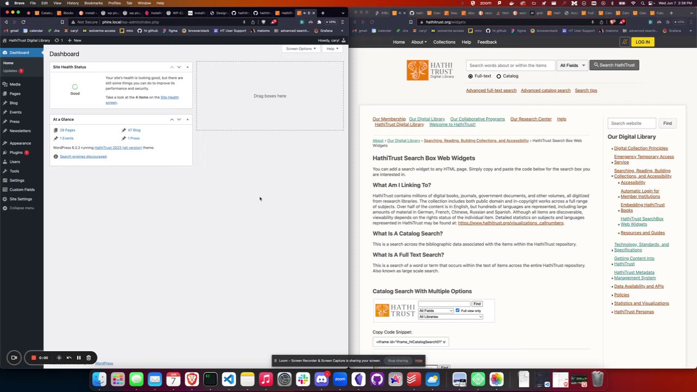Screen dimensions: 697x392
Task: Open Blog in the WordPress sidebar
Action: (14, 103)
